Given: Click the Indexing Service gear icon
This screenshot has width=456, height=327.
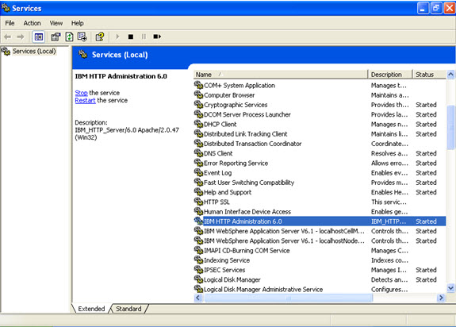Looking at the screenshot, I should (x=198, y=260).
